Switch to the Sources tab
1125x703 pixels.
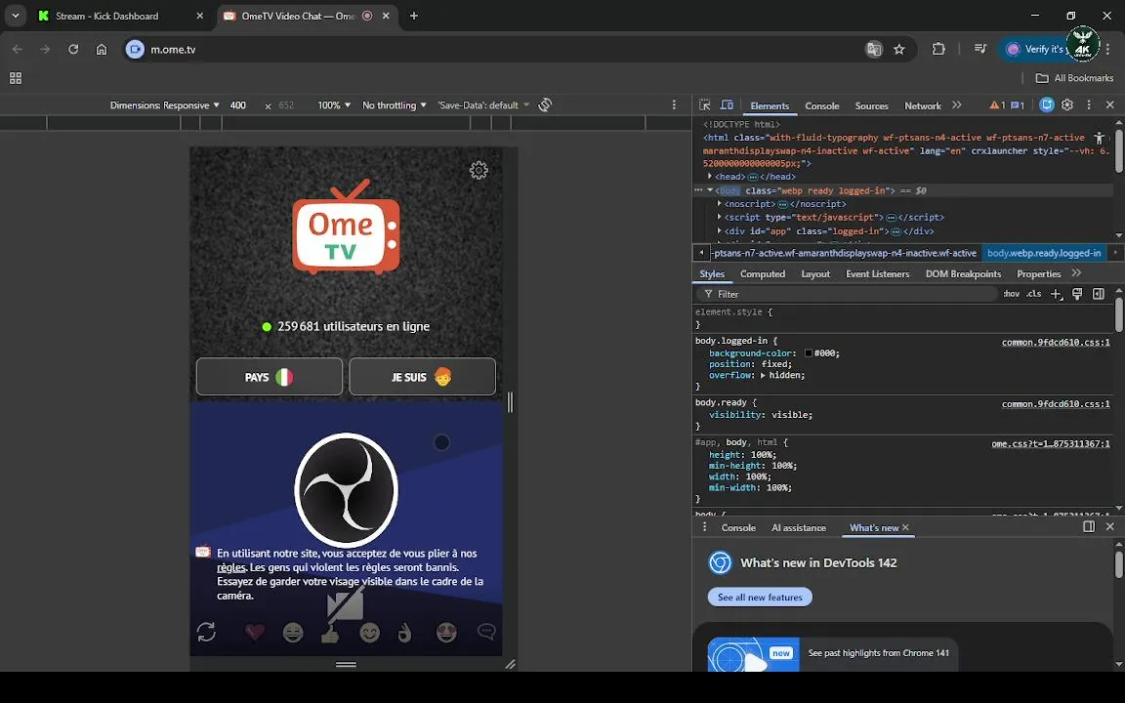[x=872, y=105]
